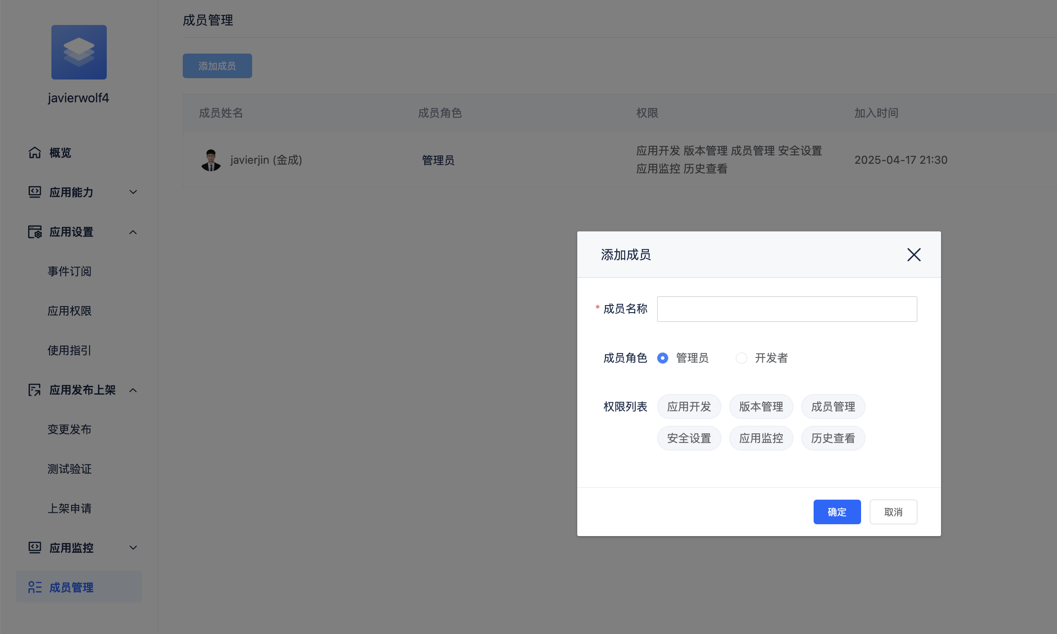The height and width of the screenshot is (634, 1057).
Task: Collapse the 应用设置 section chevron
Action: coord(133,232)
